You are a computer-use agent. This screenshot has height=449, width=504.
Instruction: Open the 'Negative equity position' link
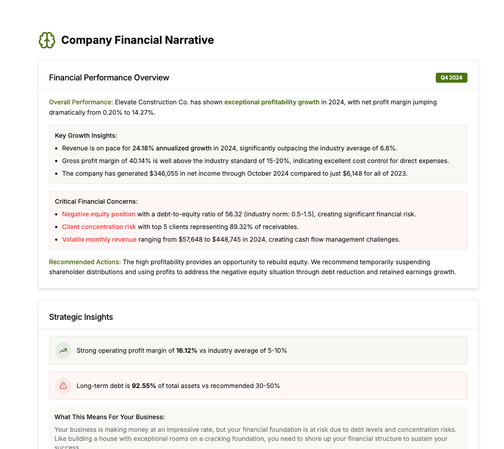pos(98,214)
